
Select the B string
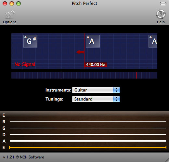(x=88, y=122)
